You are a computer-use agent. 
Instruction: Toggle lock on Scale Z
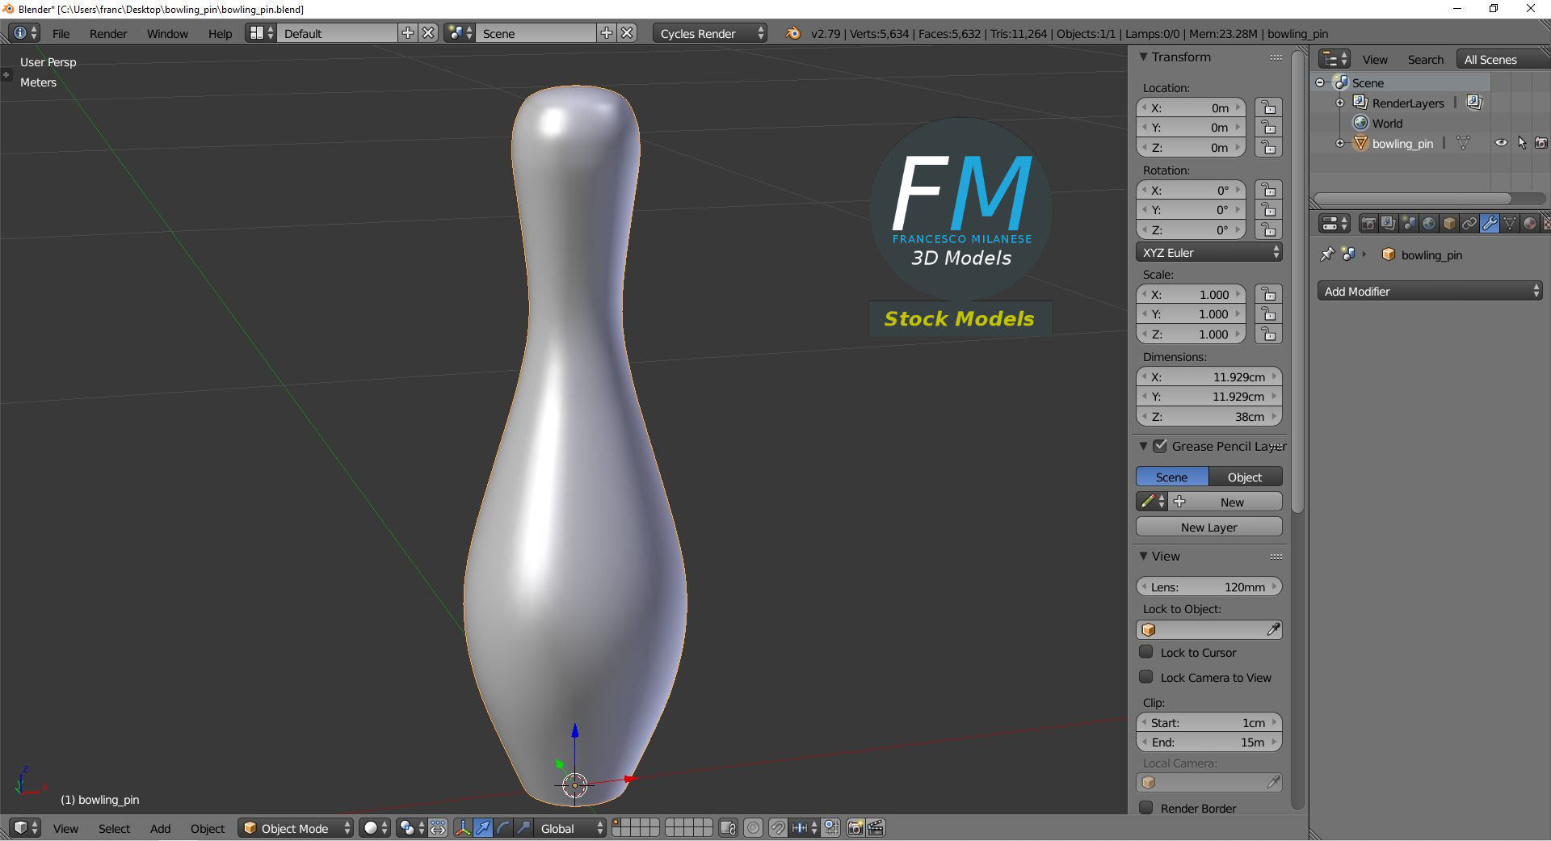1269,334
